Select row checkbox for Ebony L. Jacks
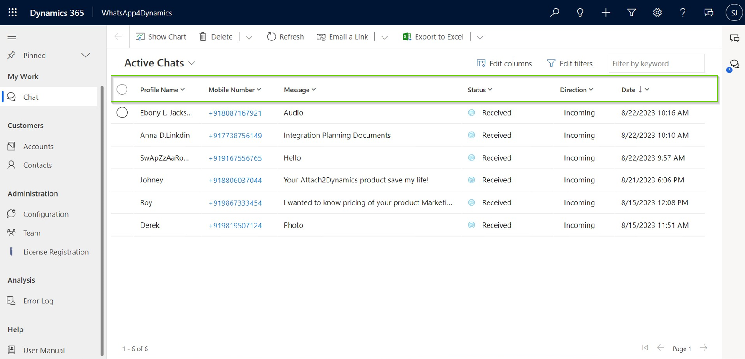This screenshot has width=745, height=359. point(122,112)
